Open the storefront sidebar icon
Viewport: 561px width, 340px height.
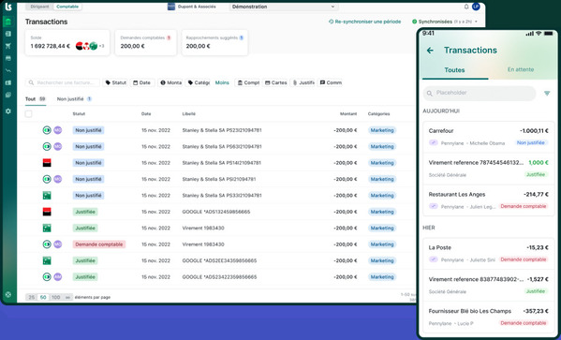coord(8,58)
